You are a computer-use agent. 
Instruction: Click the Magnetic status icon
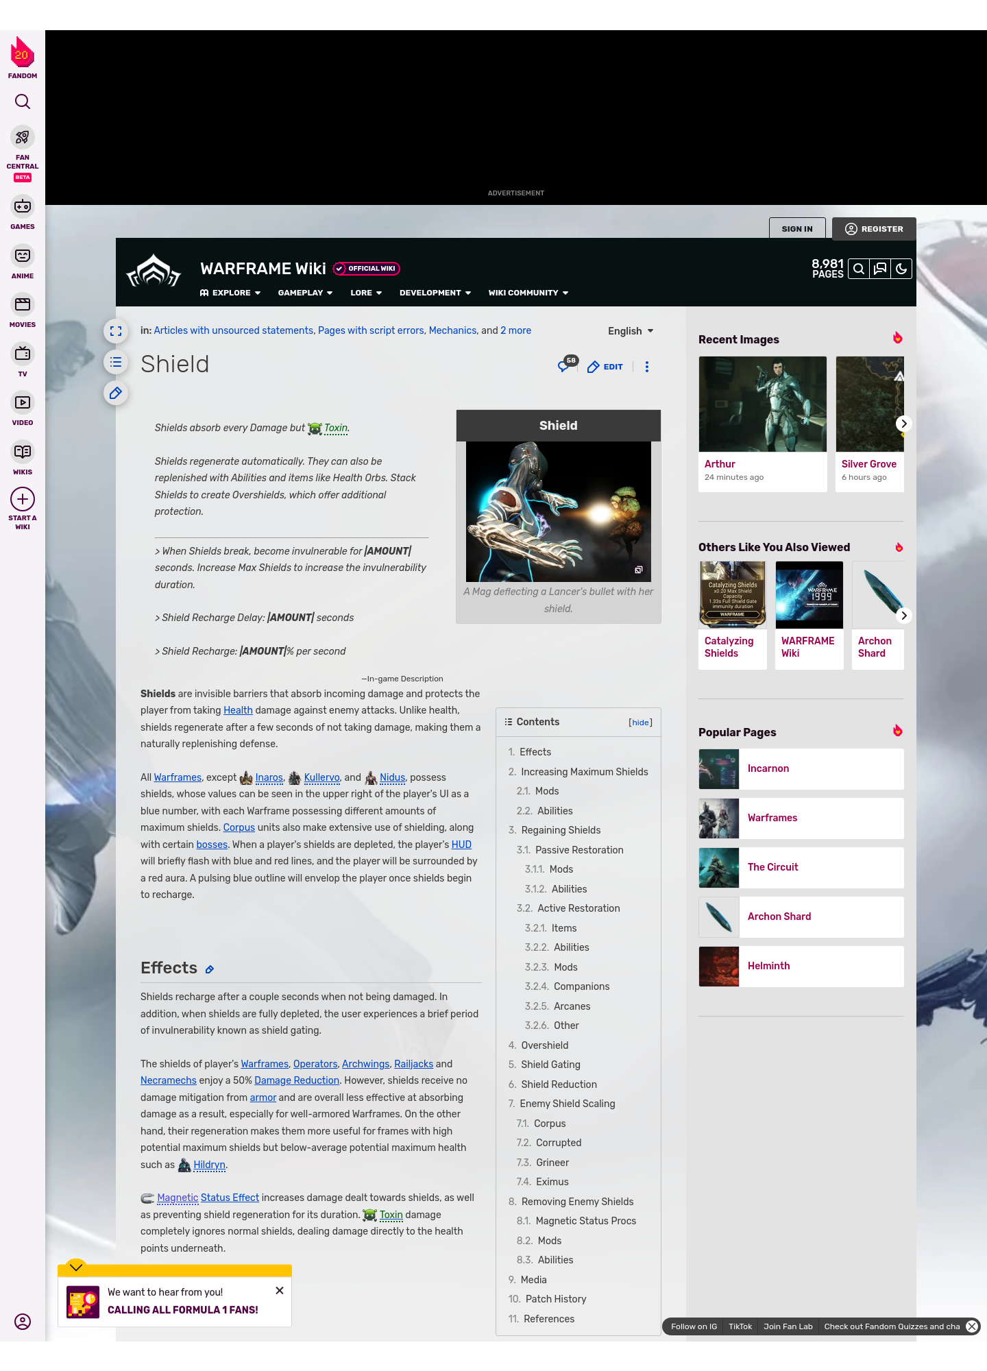pyautogui.click(x=147, y=1198)
